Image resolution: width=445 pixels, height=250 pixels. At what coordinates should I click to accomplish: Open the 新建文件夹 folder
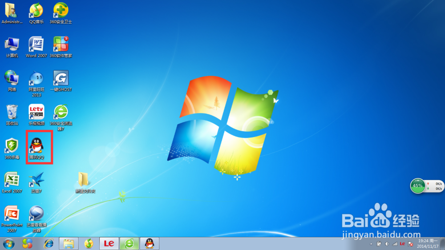point(85,182)
